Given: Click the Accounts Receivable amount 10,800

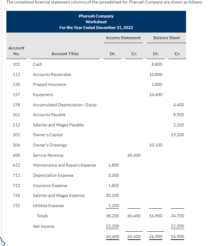Looking at the screenshot, I should pos(156,75).
